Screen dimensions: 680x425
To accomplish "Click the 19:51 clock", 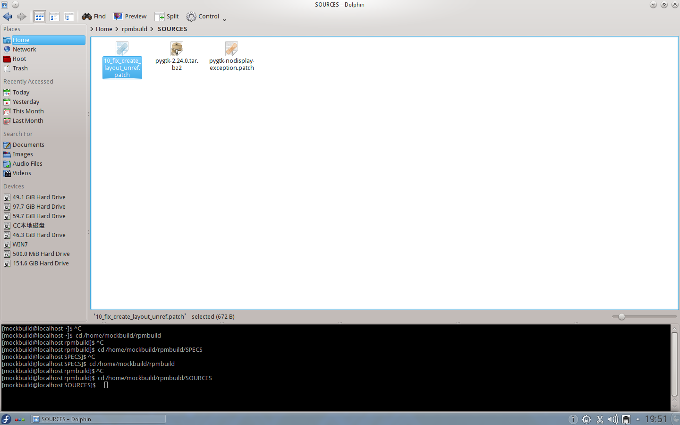I will point(655,419).
